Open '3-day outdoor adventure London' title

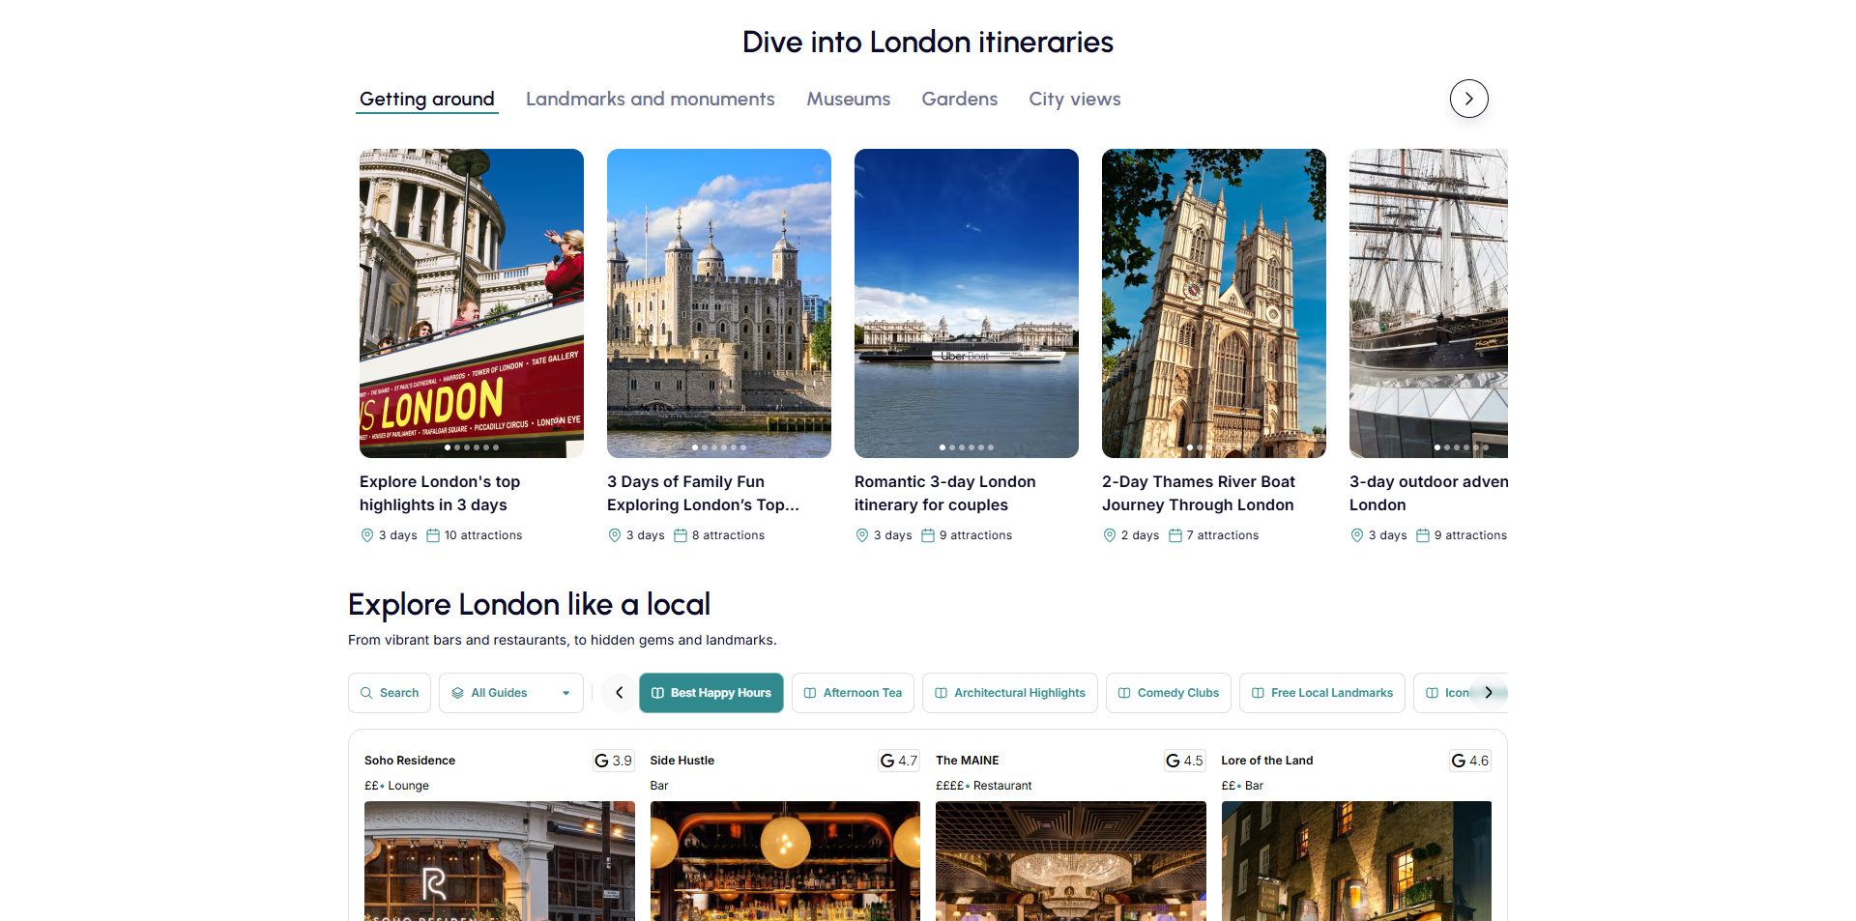1429,493
